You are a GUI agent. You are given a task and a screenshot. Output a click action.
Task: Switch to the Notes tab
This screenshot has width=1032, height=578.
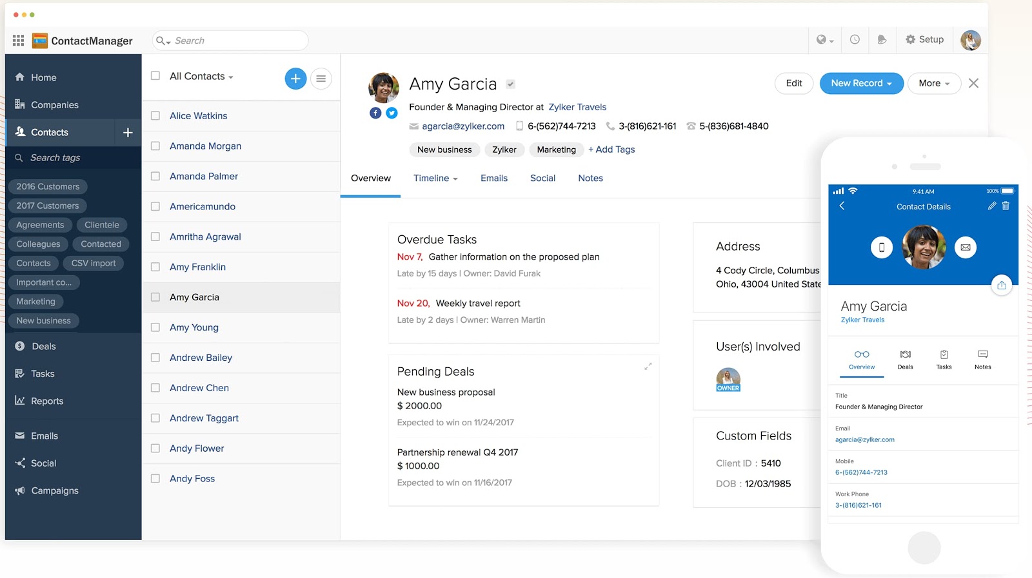pyautogui.click(x=590, y=178)
